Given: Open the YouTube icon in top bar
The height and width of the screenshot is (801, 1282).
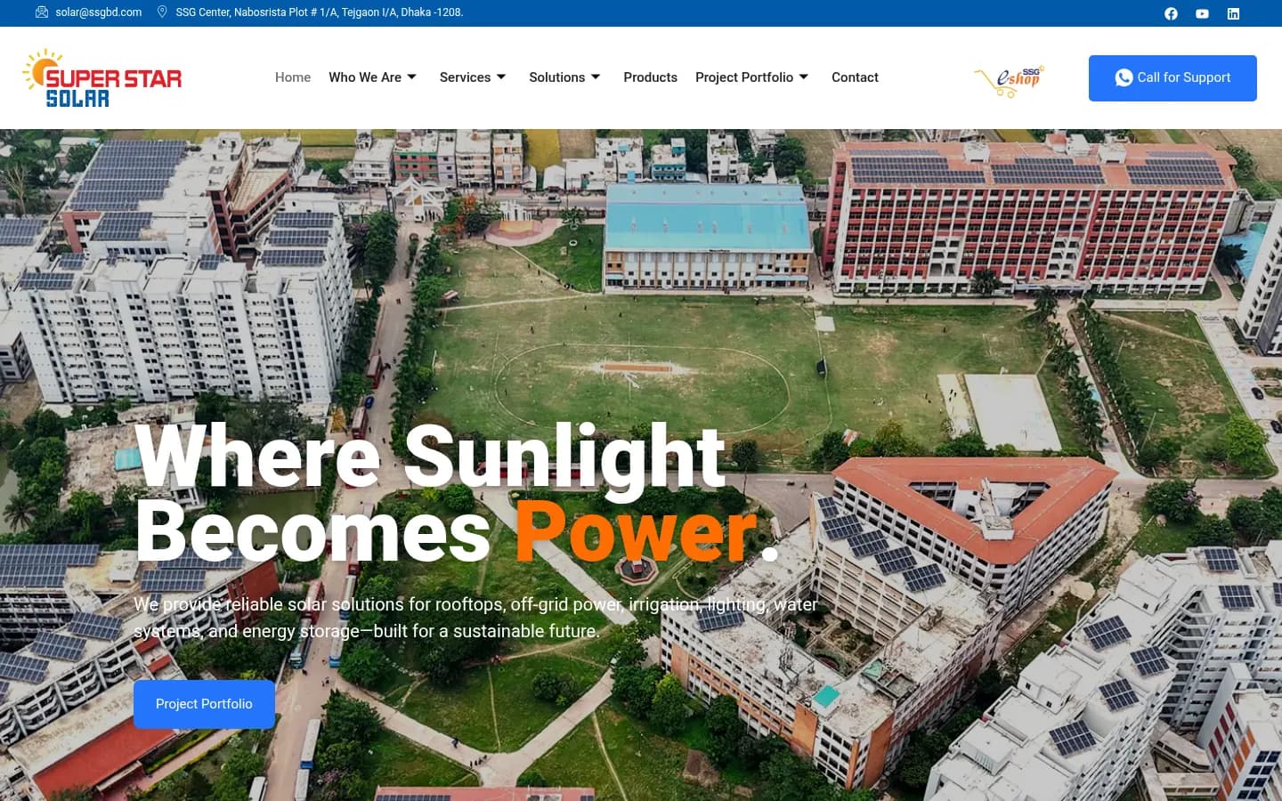Looking at the screenshot, I should pos(1202,13).
